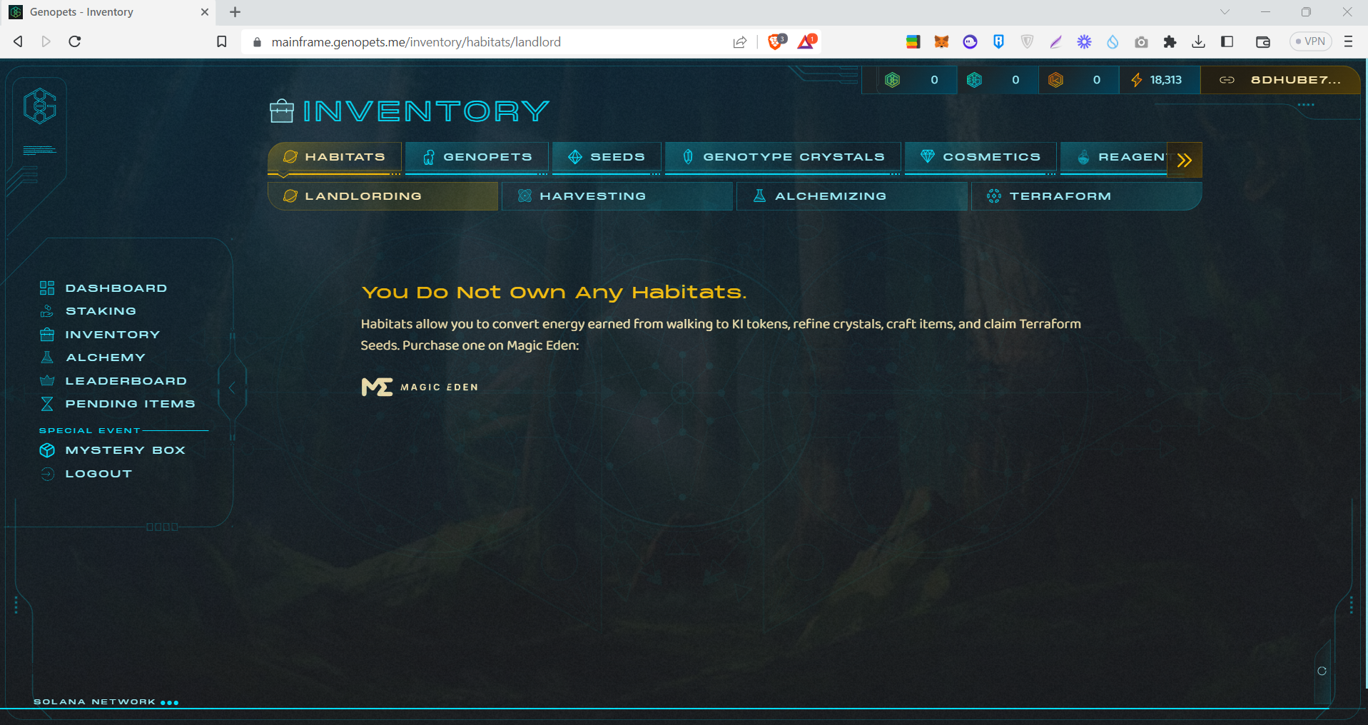
Task: Click the blue snowflake extension icon
Action: point(1084,42)
